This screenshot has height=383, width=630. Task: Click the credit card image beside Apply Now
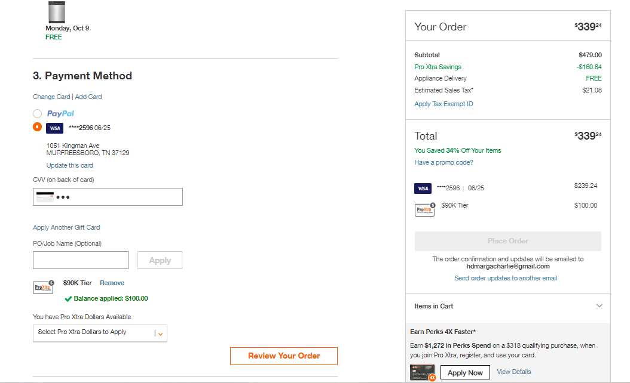tap(423, 372)
